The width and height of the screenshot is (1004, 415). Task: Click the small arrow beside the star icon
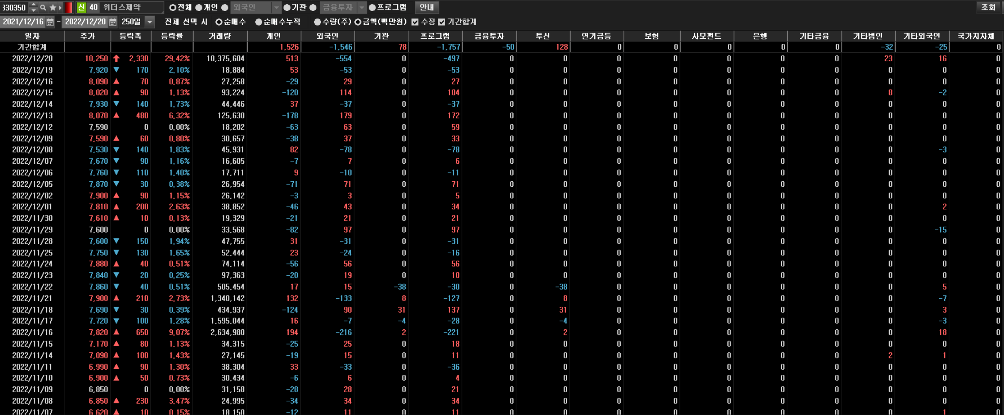pyautogui.click(x=60, y=7)
